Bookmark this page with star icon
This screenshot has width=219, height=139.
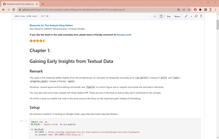[189, 10]
